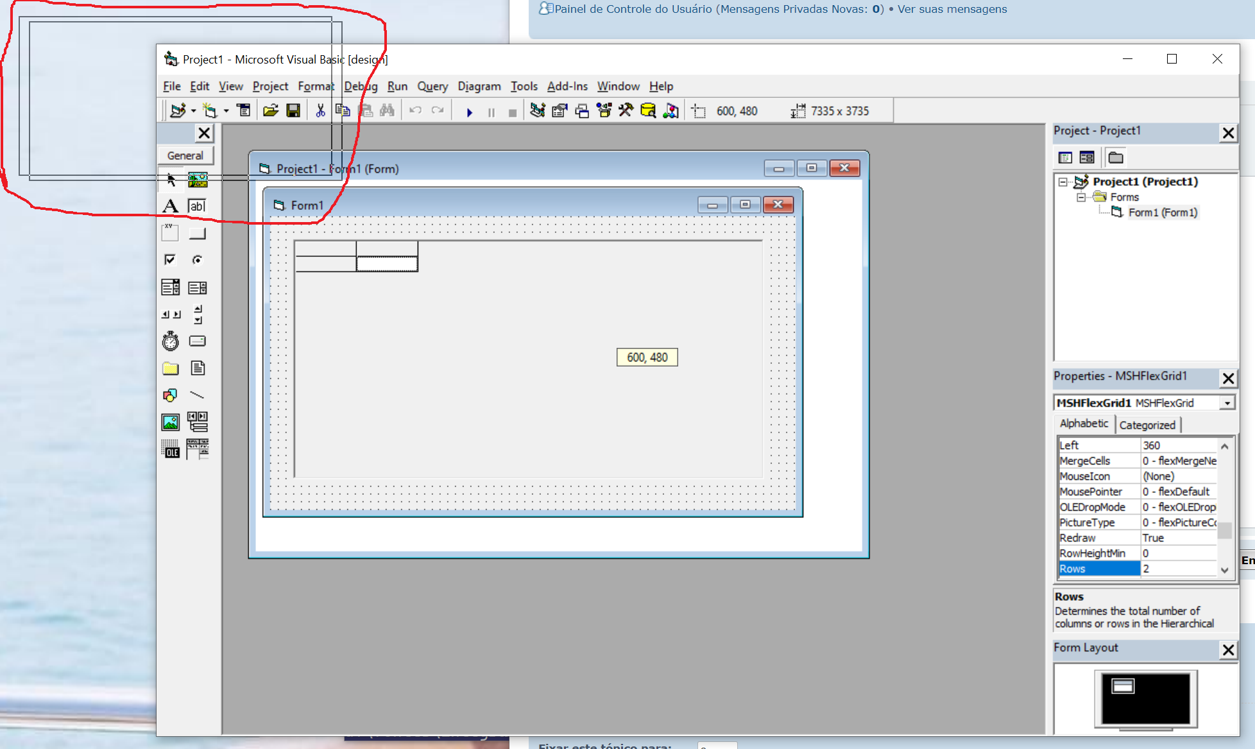Click the properties list scrollbar thumb
This screenshot has height=749, width=1255.
(x=1225, y=530)
